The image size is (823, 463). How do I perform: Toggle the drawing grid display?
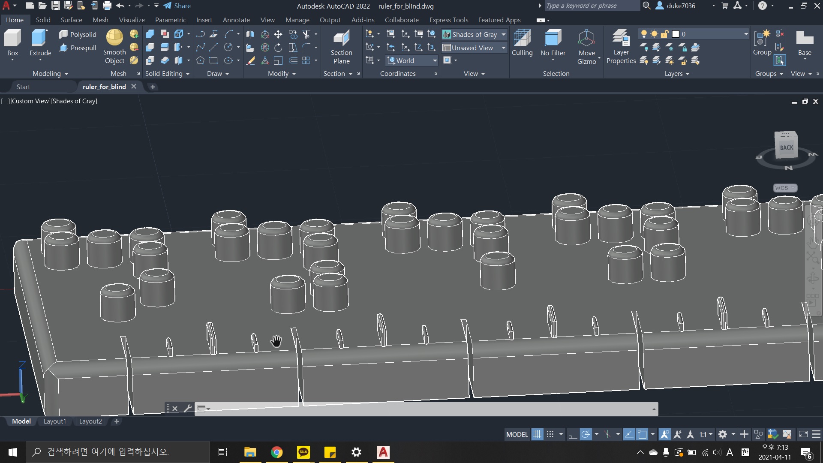pyautogui.click(x=537, y=434)
